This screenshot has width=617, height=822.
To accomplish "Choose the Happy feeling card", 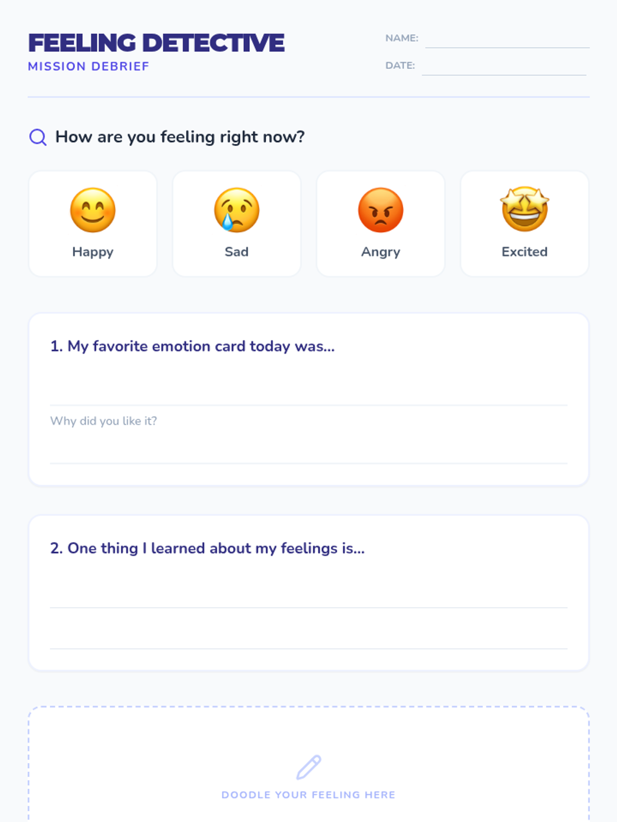I will click(93, 224).
